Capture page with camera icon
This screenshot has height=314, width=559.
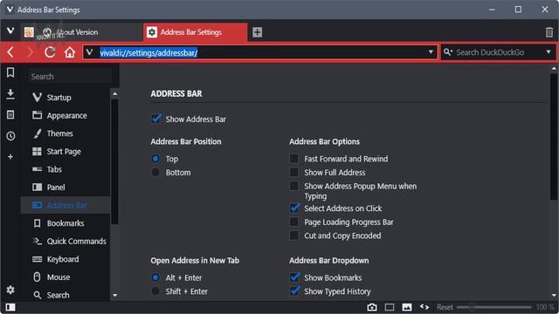(x=372, y=307)
